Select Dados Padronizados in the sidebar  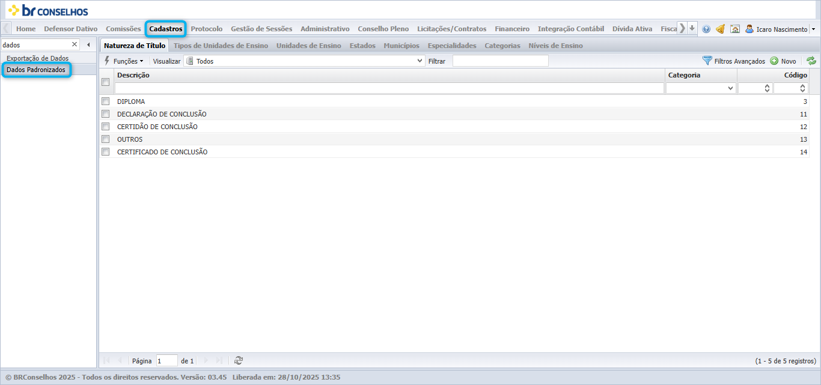pyautogui.click(x=36, y=70)
